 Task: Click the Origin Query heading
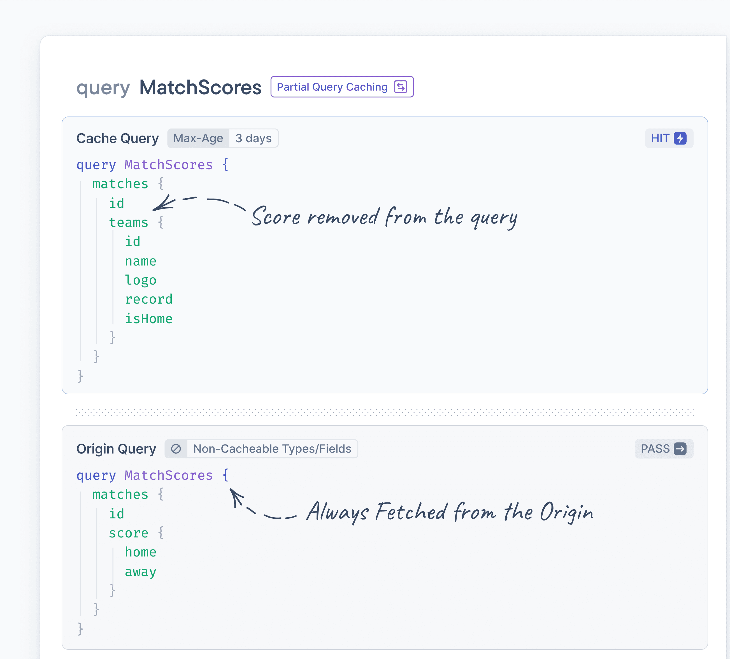(116, 449)
